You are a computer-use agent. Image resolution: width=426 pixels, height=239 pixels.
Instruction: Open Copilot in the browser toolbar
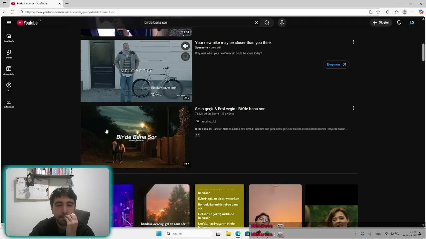[421, 12]
